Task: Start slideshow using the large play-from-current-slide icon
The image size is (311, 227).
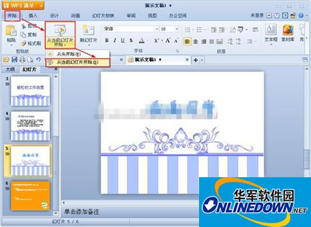Action: point(60,30)
